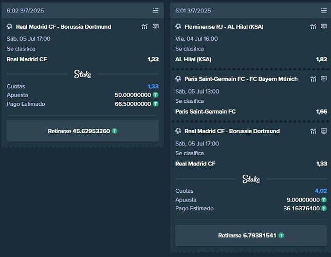Click the 1,66 odds for Paris Saint-Germain
This screenshot has height=257, width=331.
pos(322,112)
